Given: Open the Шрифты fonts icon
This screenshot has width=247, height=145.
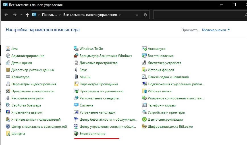Looking at the screenshot, I should pyautogui.click(x=8, y=134).
